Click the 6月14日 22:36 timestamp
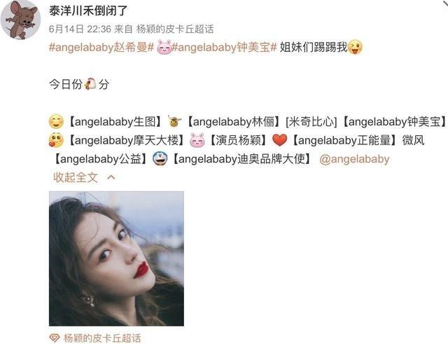Viewport: 448px width, 344px height. point(80,29)
